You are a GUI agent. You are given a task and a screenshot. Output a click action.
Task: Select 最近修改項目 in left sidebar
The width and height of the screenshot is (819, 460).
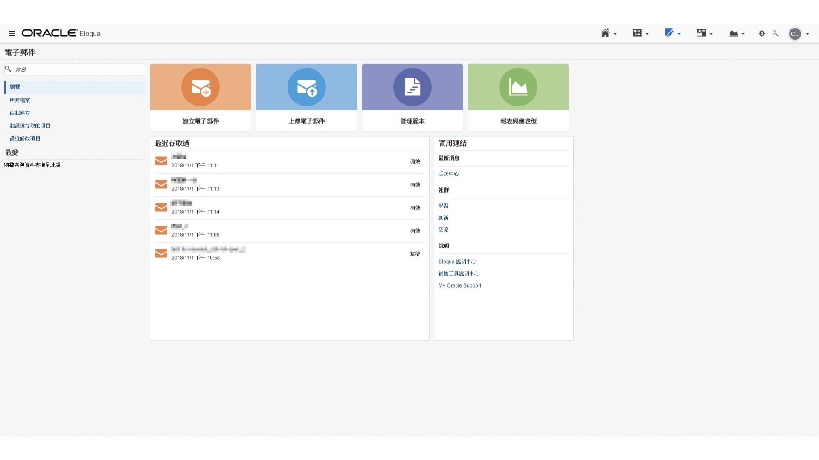click(25, 138)
